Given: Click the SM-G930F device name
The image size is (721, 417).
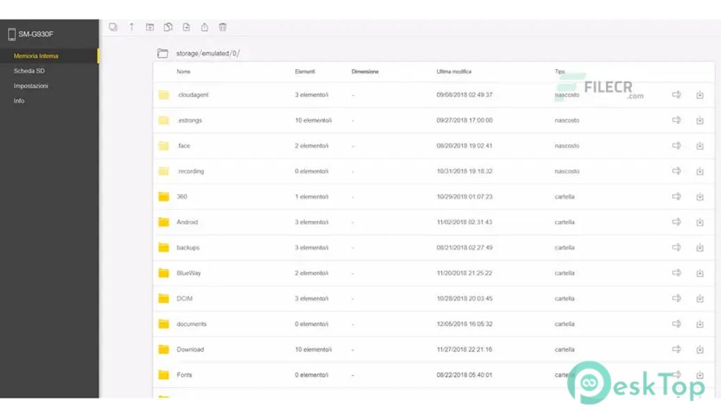Looking at the screenshot, I should click(x=36, y=34).
